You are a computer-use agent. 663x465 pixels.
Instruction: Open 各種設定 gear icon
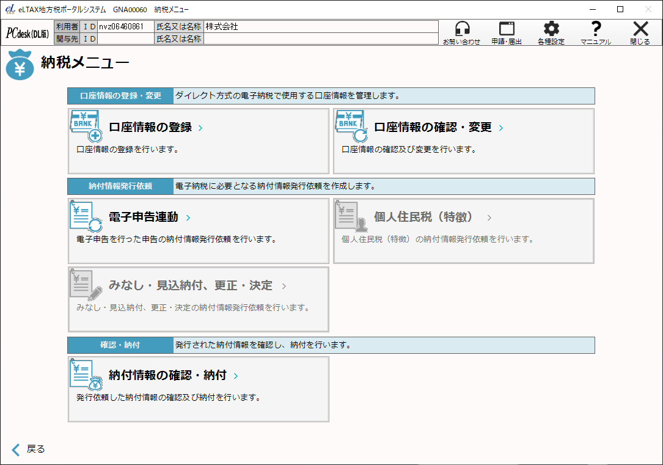click(551, 29)
